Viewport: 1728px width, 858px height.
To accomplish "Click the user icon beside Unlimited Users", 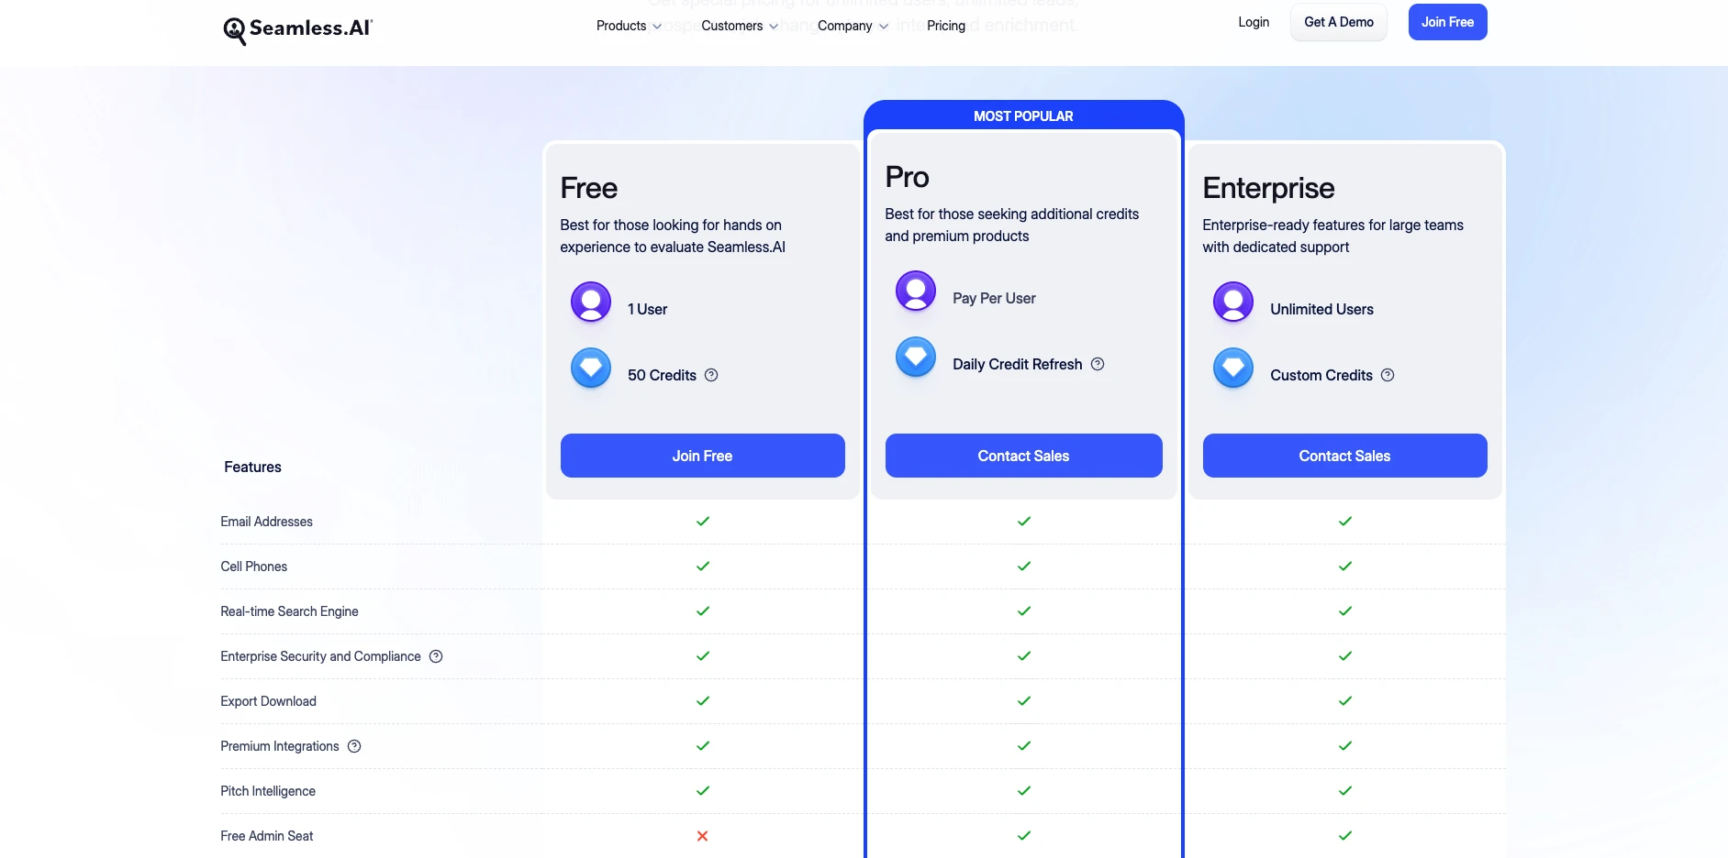I will click(1233, 302).
